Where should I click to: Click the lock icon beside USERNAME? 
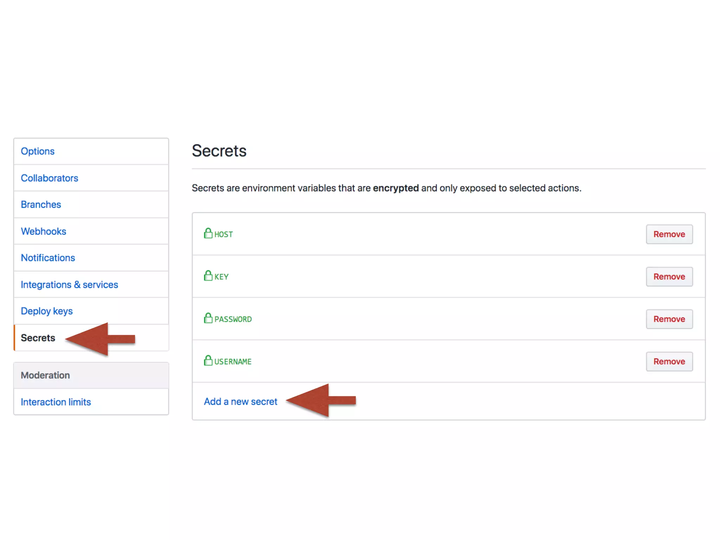(208, 361)
